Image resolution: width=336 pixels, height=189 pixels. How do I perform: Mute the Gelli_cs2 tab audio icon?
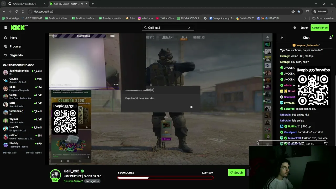pos(82,4)
